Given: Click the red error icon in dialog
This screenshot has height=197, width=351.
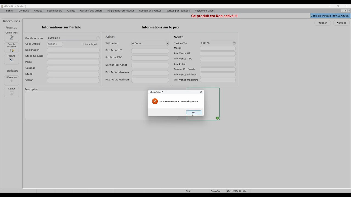Looking at the screenshot, I should 155,101.
